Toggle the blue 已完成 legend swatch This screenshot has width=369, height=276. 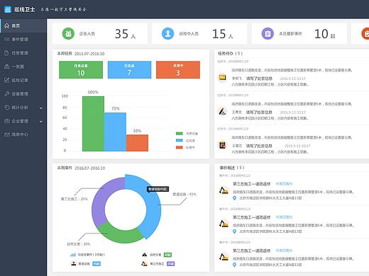tap(180, 140)
